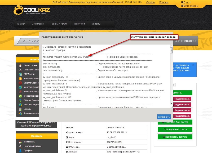The image size is (212, 153).
Task: Open the Менеджер карт globe icon
Action: click(x=20, y=87)
